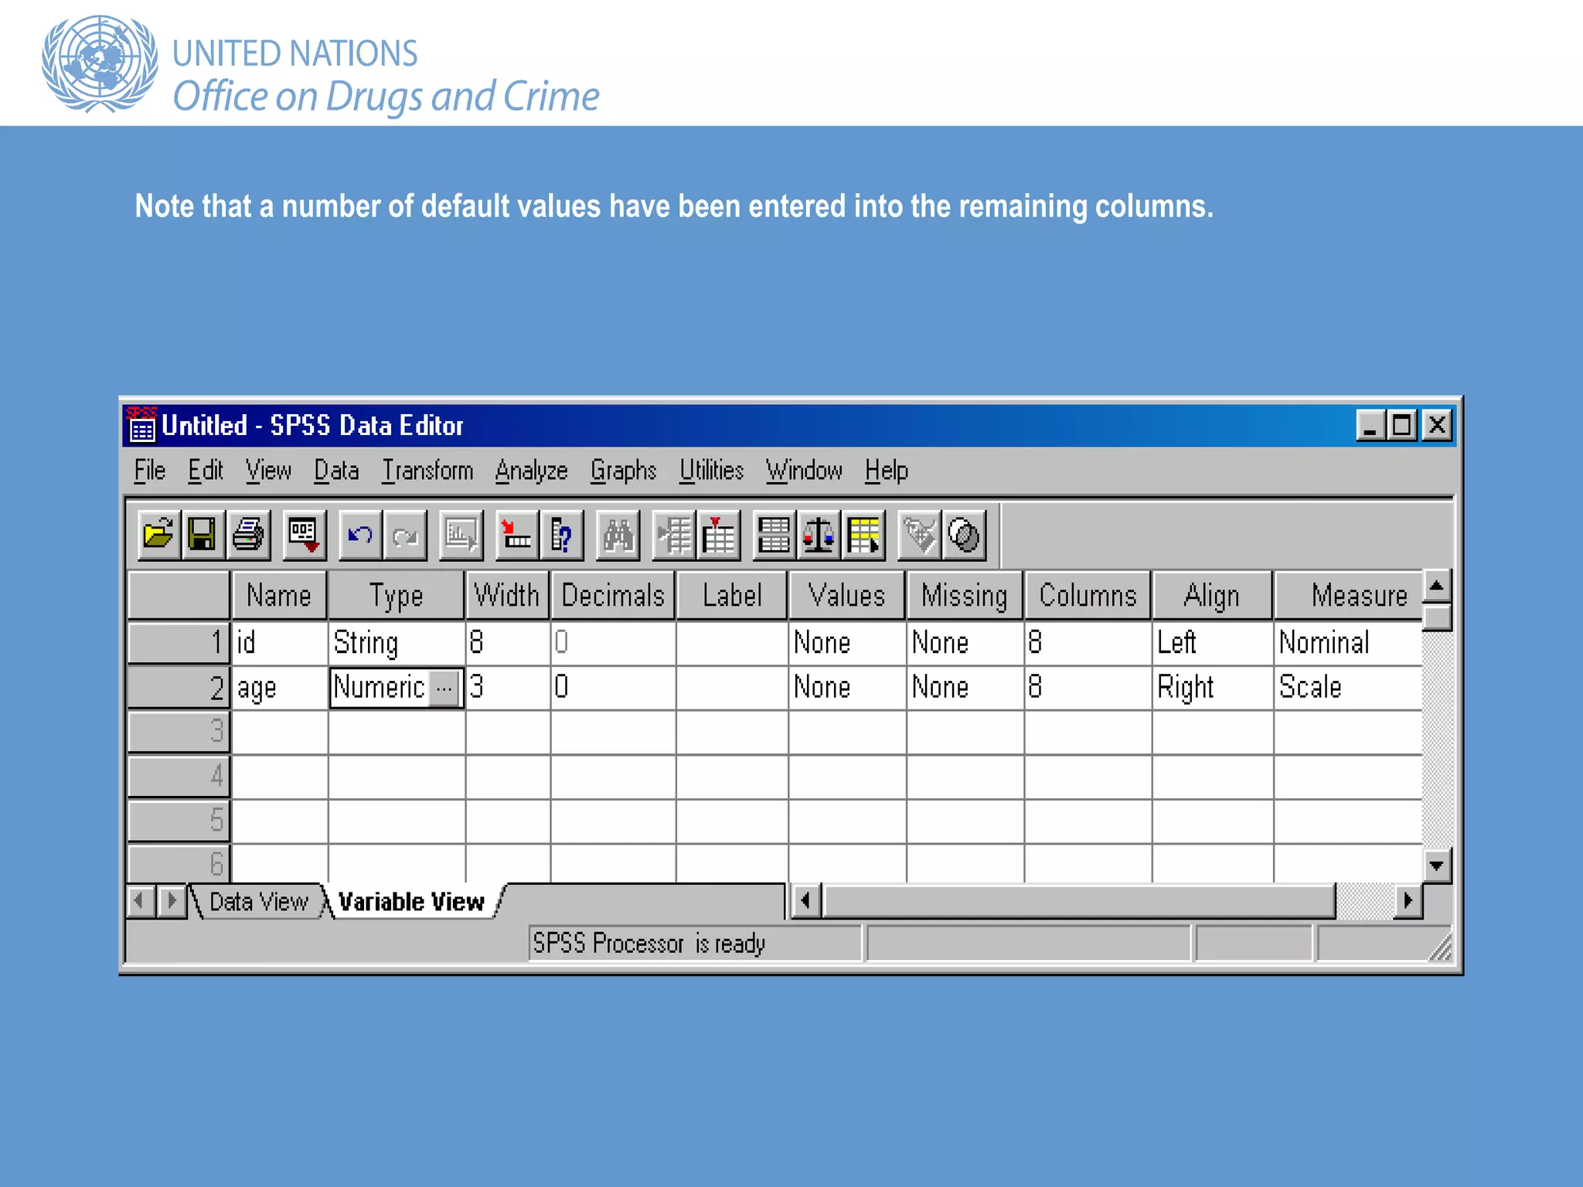1583x1187 pixels.
Task: Click the tab scroll left arrow
Action: (x=140, y=901)
